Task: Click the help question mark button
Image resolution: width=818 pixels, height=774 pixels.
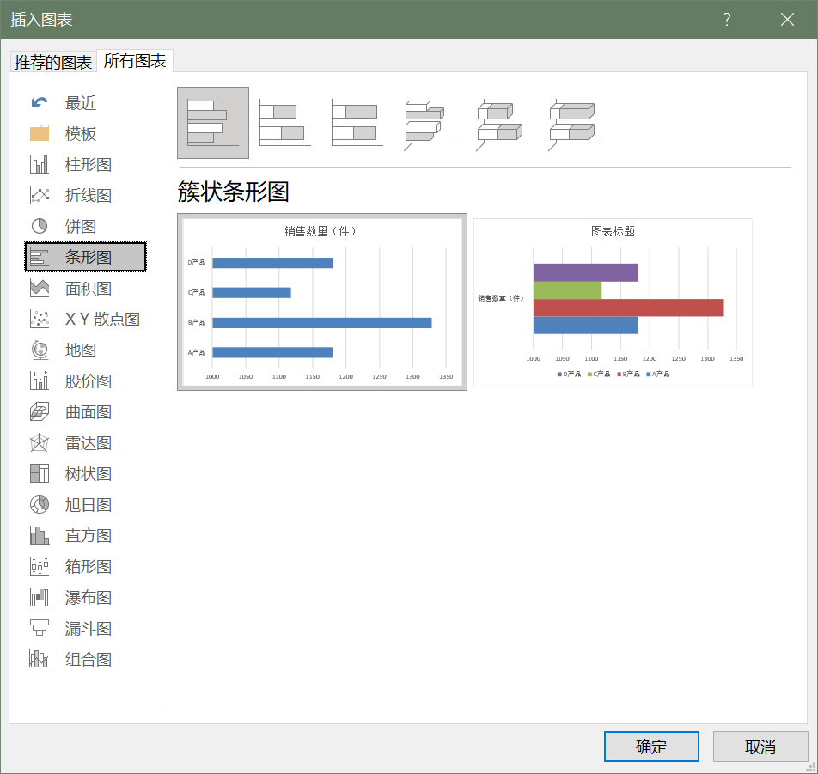Action: [727, 20]
